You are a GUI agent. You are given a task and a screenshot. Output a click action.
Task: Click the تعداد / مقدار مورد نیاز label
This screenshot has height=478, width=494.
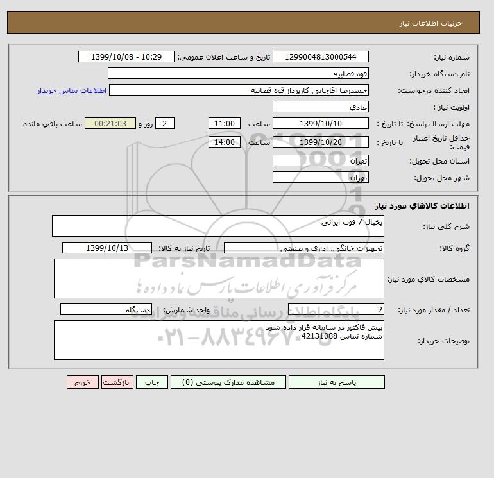tap(434, 310)
